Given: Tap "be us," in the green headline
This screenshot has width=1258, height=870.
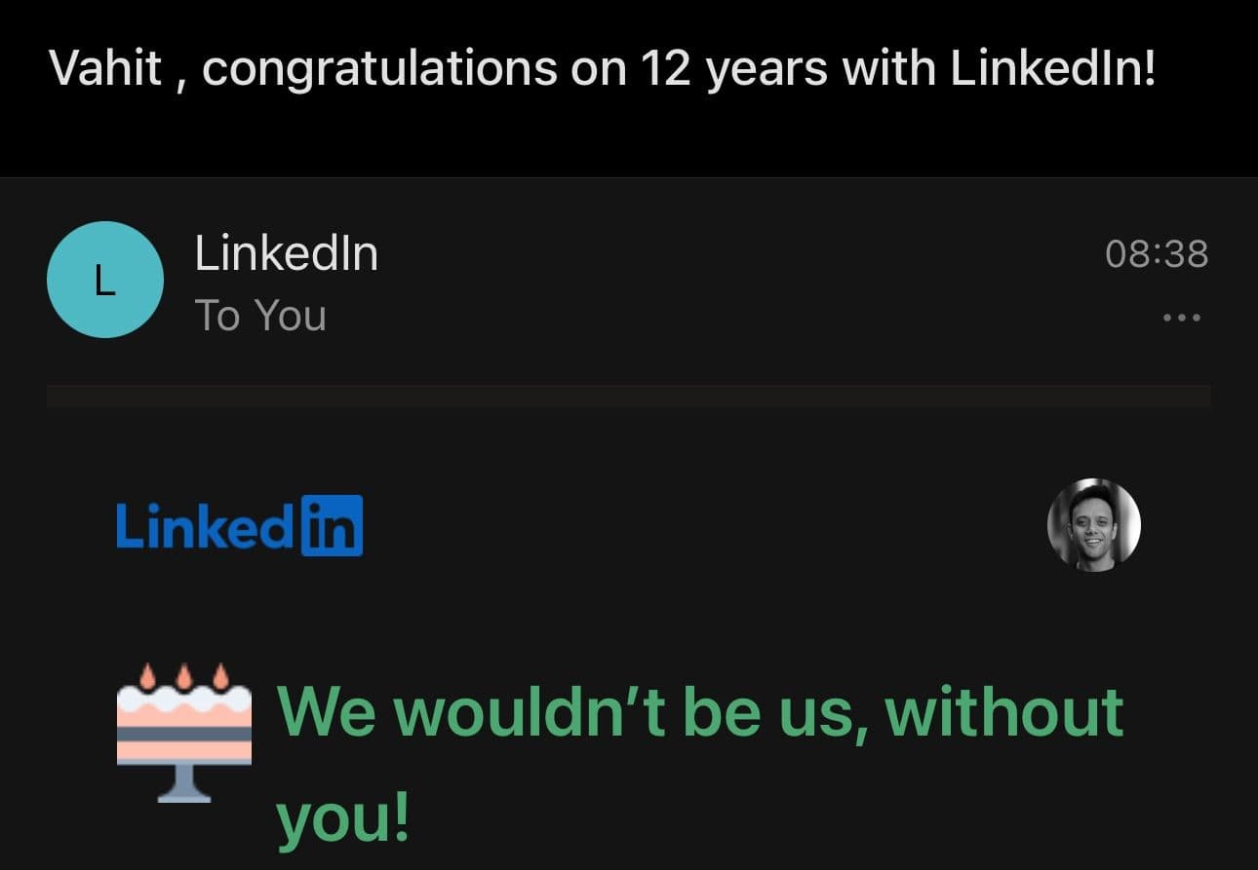Looking at the screenshot, I should pos(775,712).
